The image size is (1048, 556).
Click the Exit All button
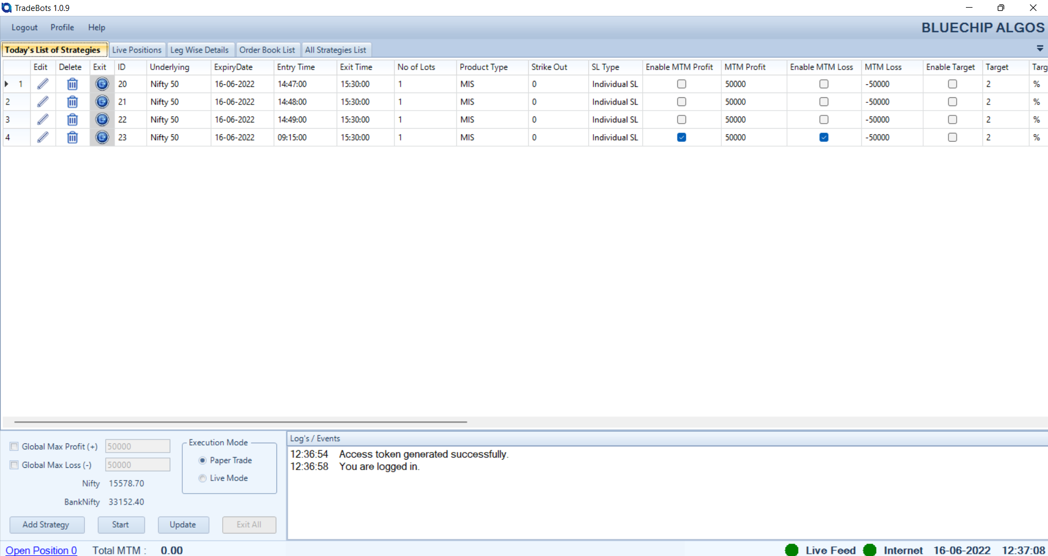click(x=249, y=524)
